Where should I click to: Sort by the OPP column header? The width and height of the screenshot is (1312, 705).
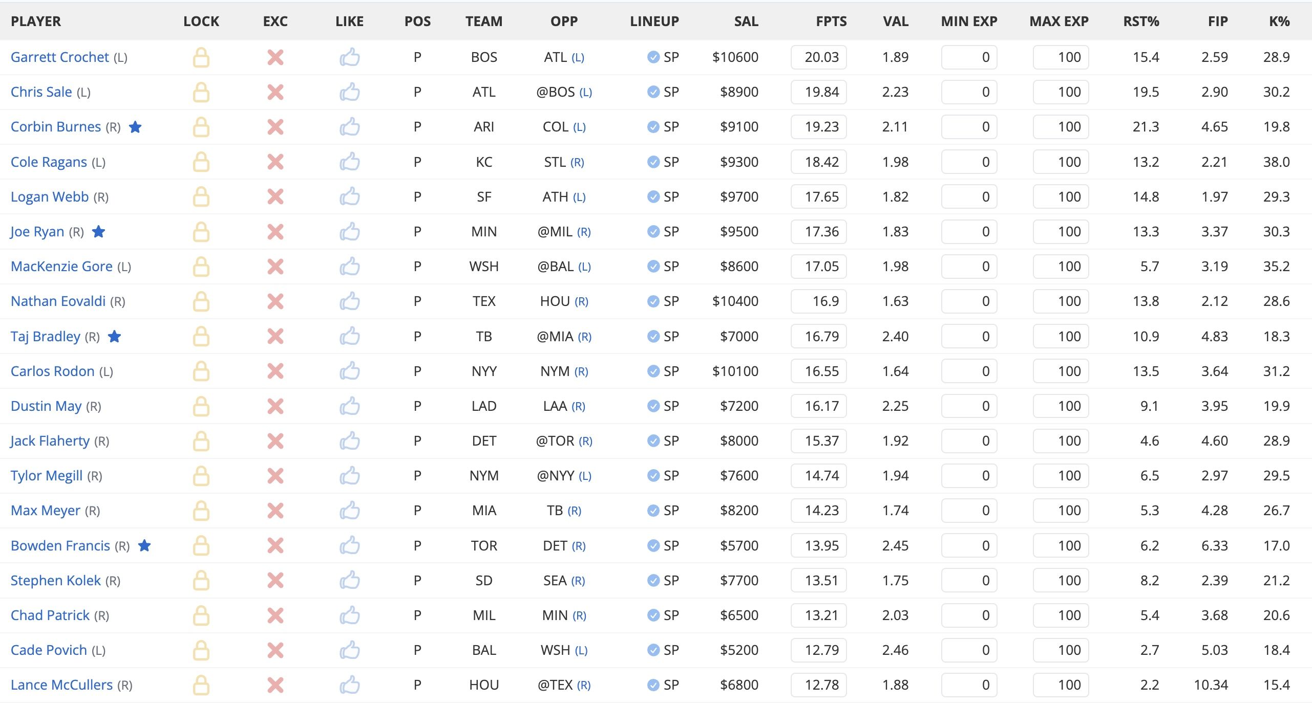click(564, 21)
